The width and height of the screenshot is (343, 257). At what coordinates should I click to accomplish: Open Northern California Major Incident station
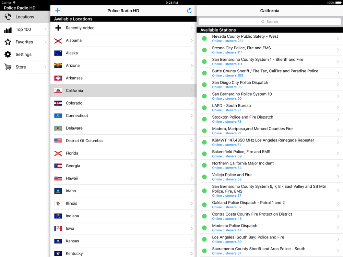point(270,165)
